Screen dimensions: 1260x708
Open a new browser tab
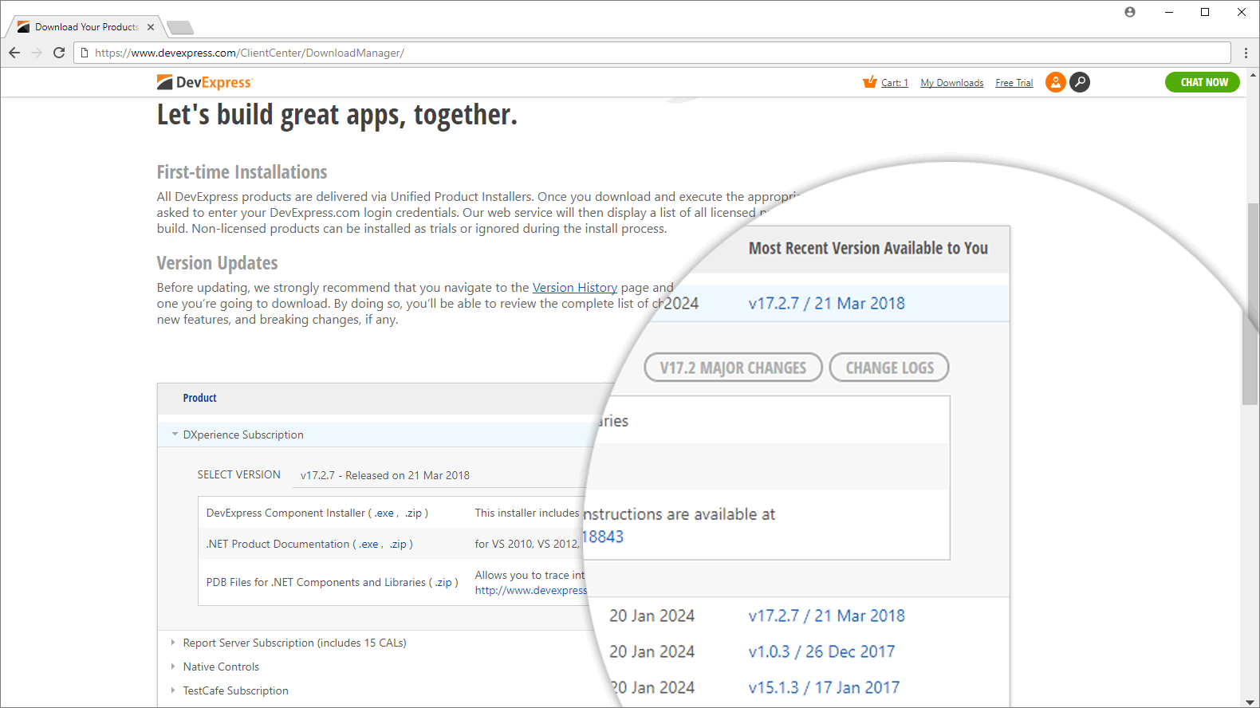coord(180,28)
